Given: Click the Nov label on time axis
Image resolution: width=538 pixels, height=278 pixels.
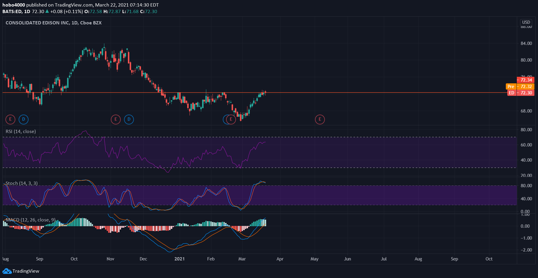Looking at the screenshot, I should tap(110, 259).
